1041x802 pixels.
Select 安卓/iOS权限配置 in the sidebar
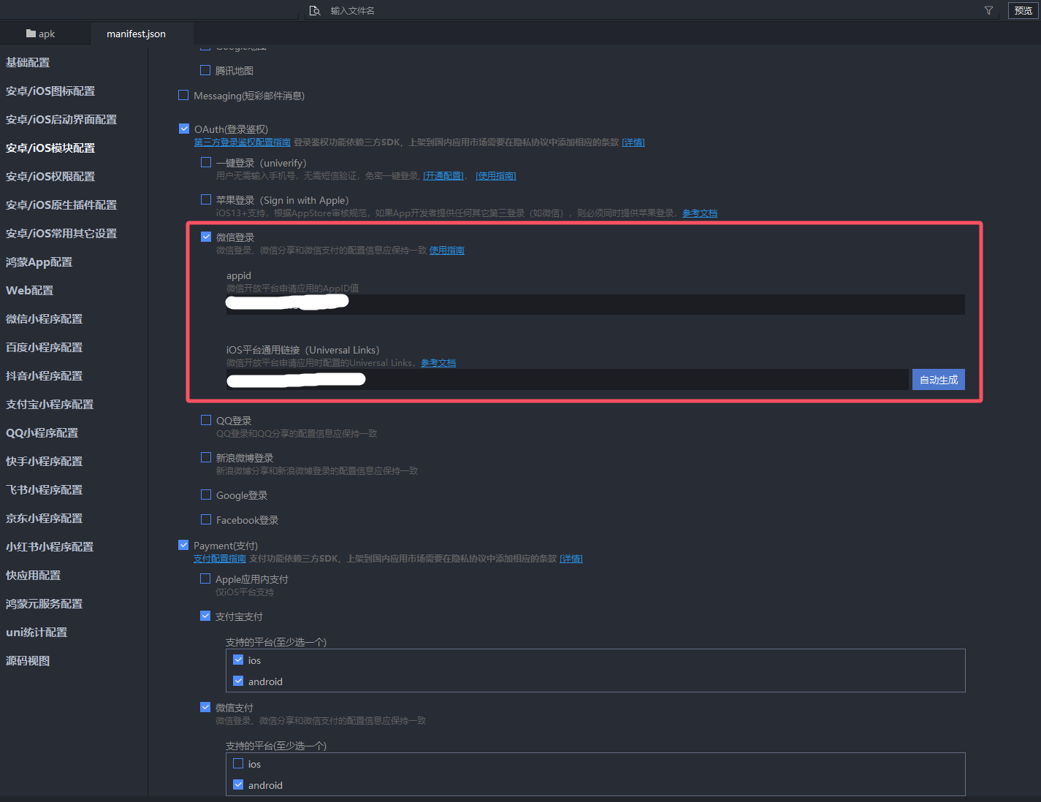coord(50,177)
